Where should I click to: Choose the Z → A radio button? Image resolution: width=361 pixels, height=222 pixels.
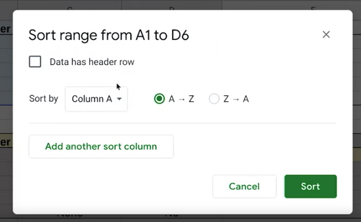214,99
